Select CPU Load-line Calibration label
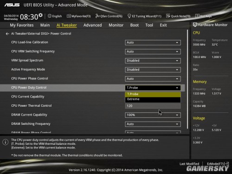 pos(30,42)
